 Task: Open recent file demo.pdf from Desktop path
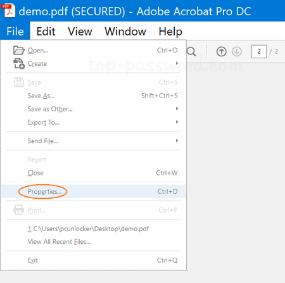93,229
